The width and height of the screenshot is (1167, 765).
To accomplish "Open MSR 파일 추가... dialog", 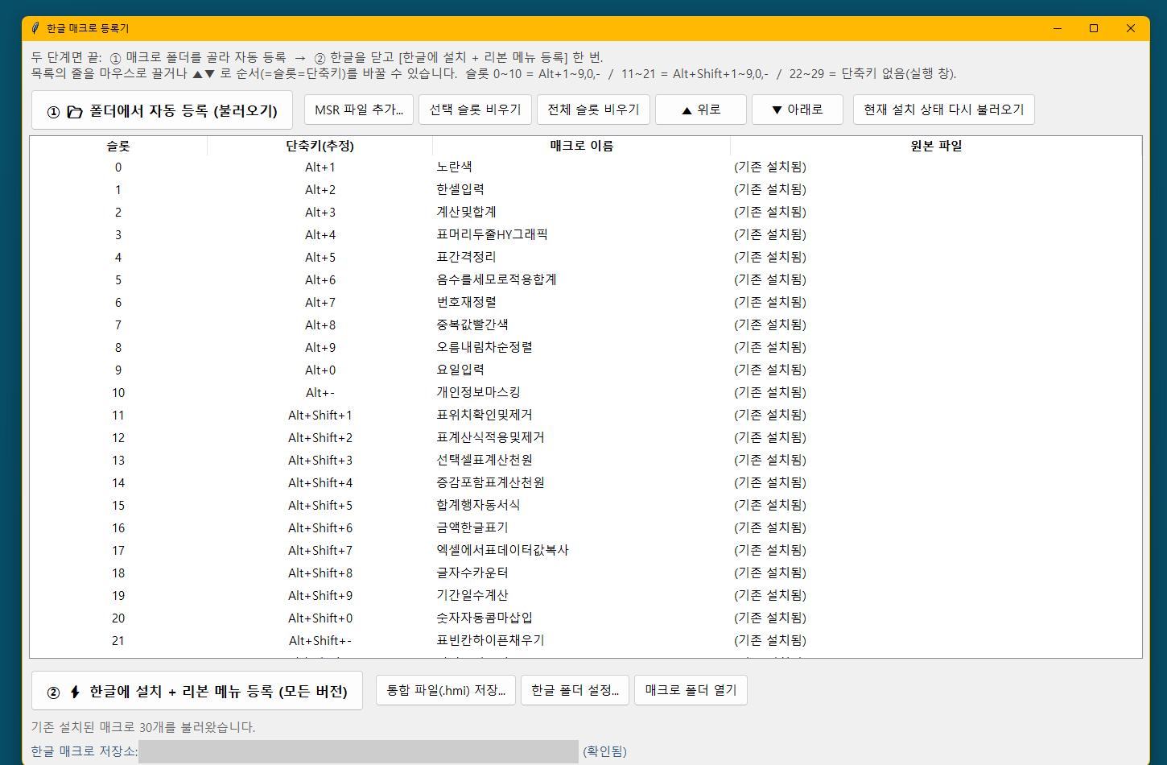I will click(x=359, y=110).
